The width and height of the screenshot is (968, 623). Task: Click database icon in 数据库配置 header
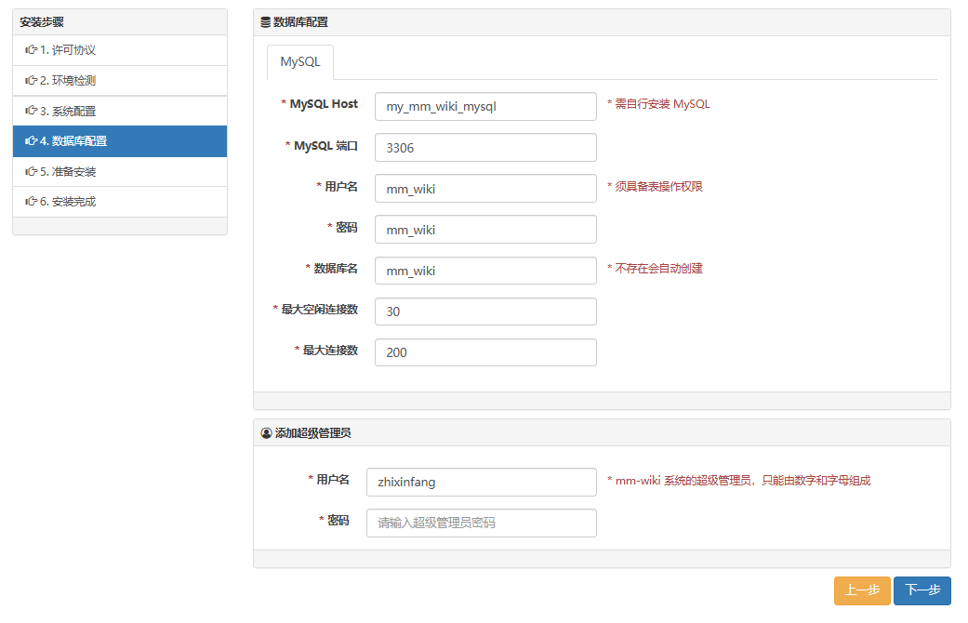265,22
